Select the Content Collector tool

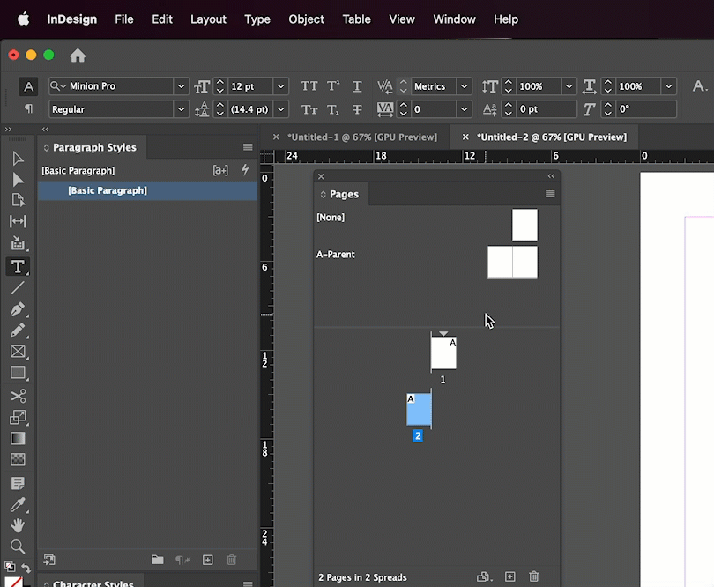click(18, 243)
